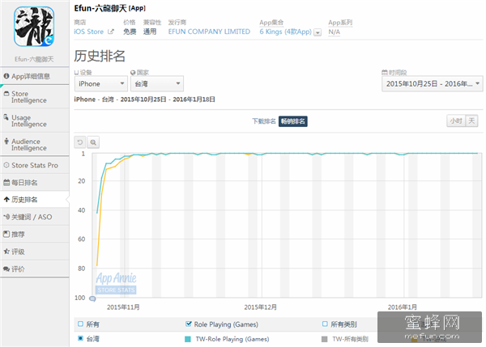Open App详细信息 in the sidebar
Screen dimensions: 486x347
(34, 76)
